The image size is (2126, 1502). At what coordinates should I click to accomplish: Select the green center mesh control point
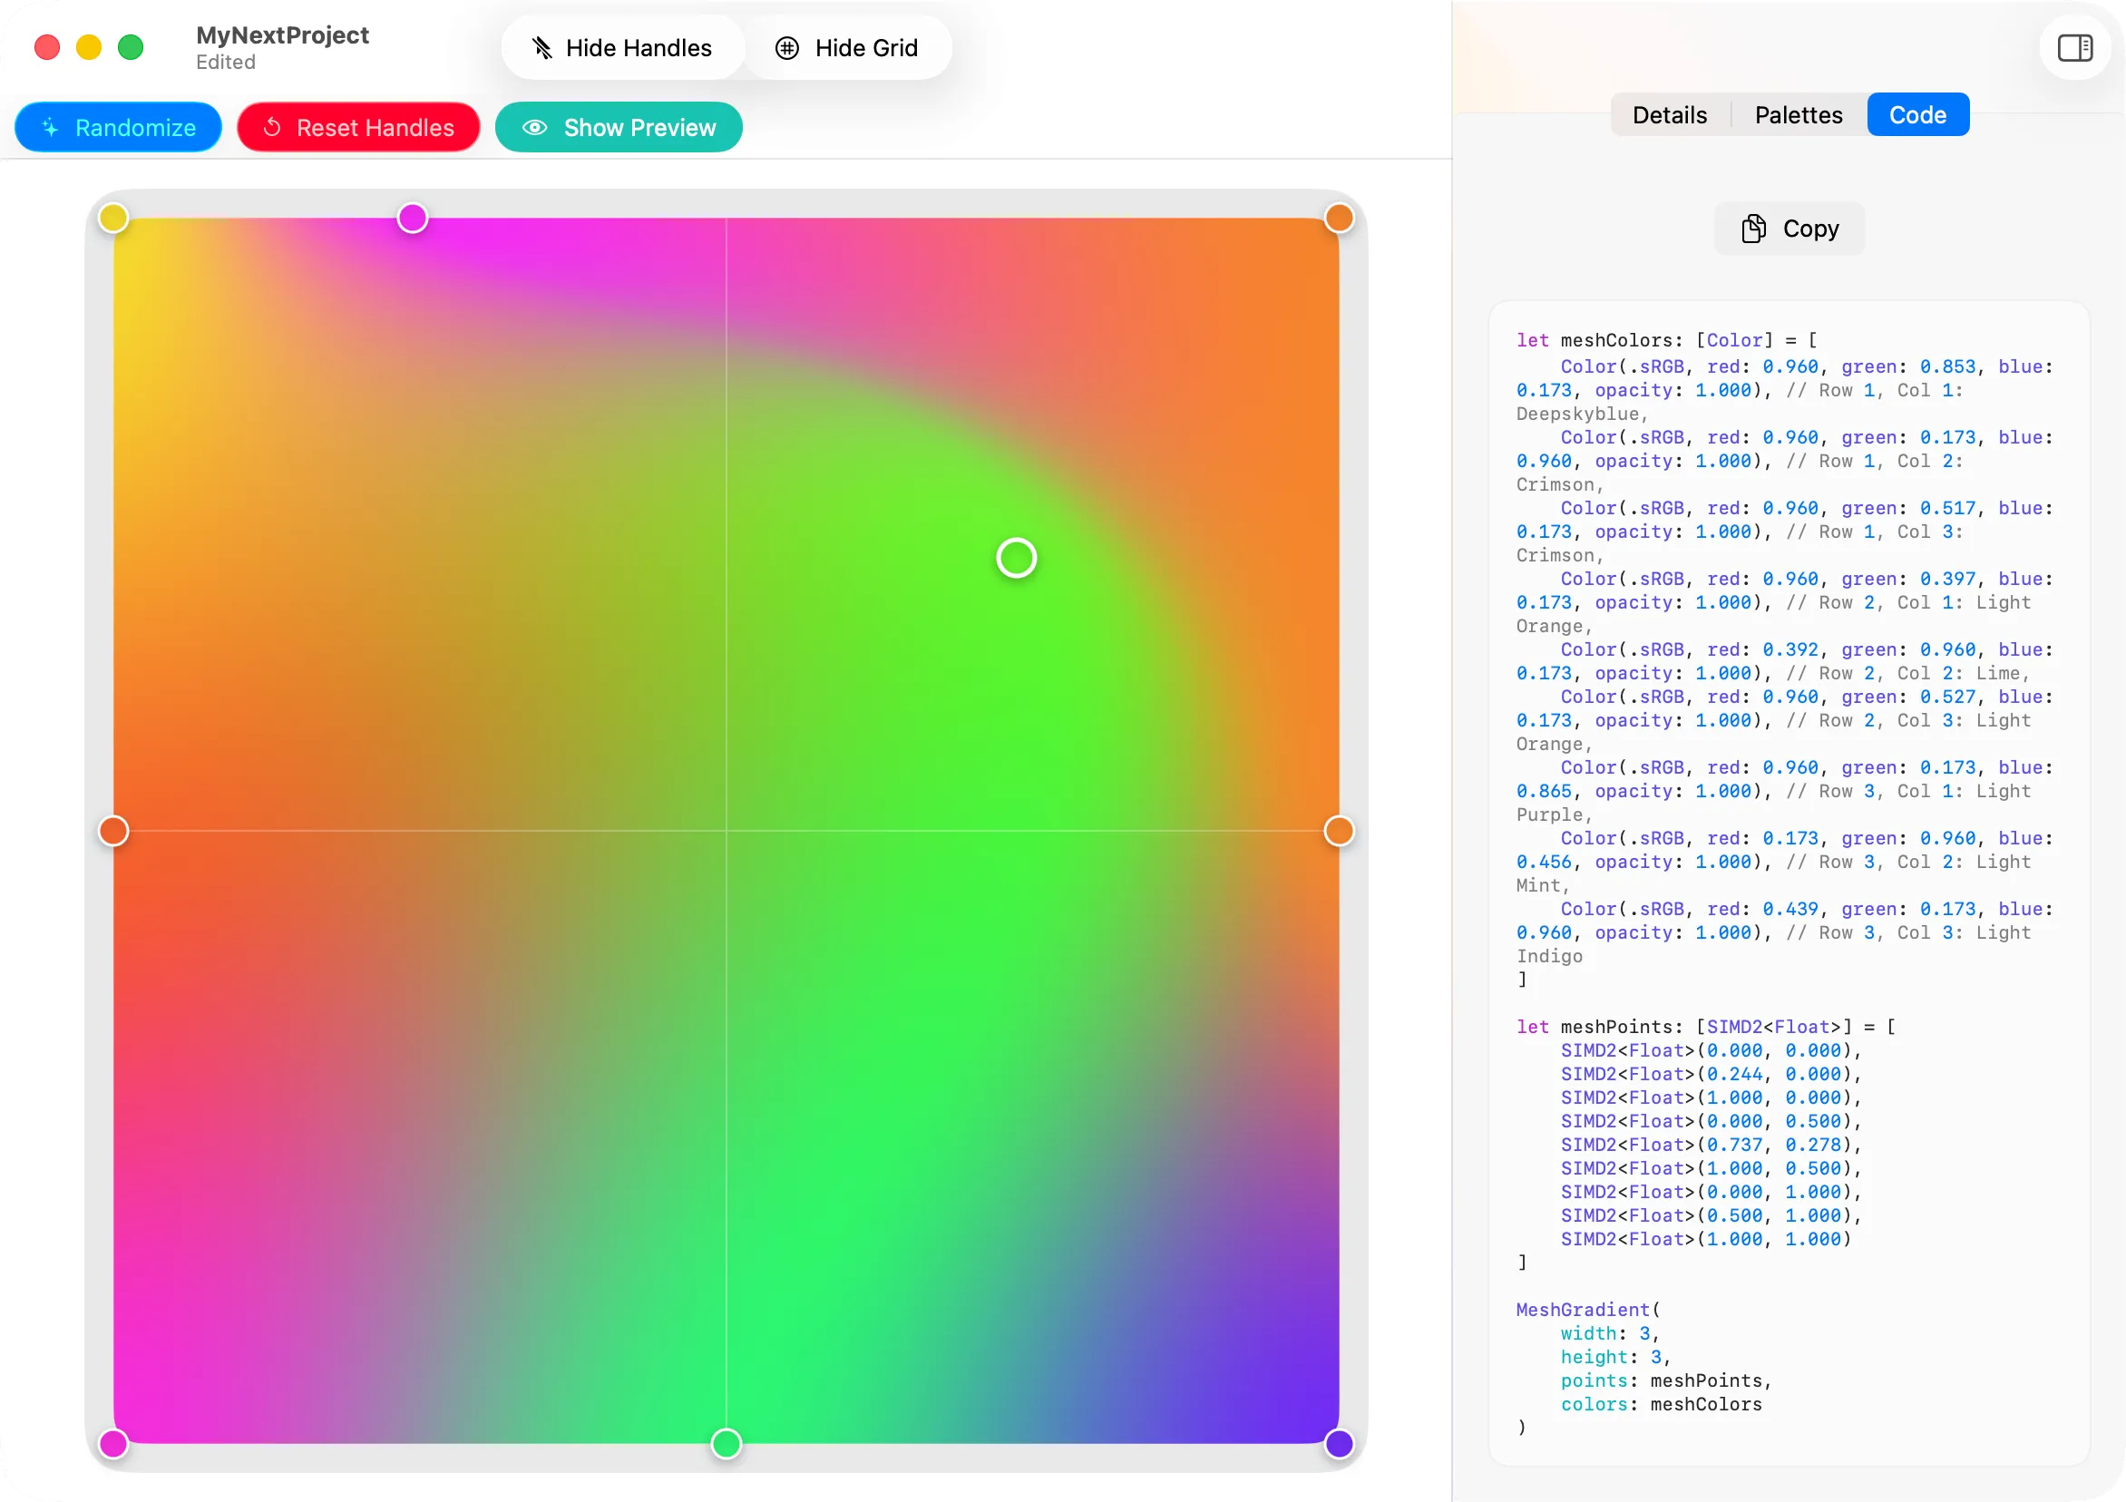click(1016, 558)
